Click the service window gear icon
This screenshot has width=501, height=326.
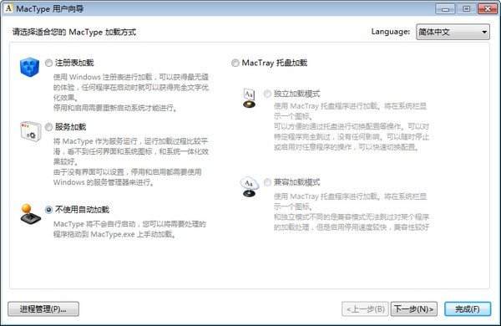[x=30, y=131]
